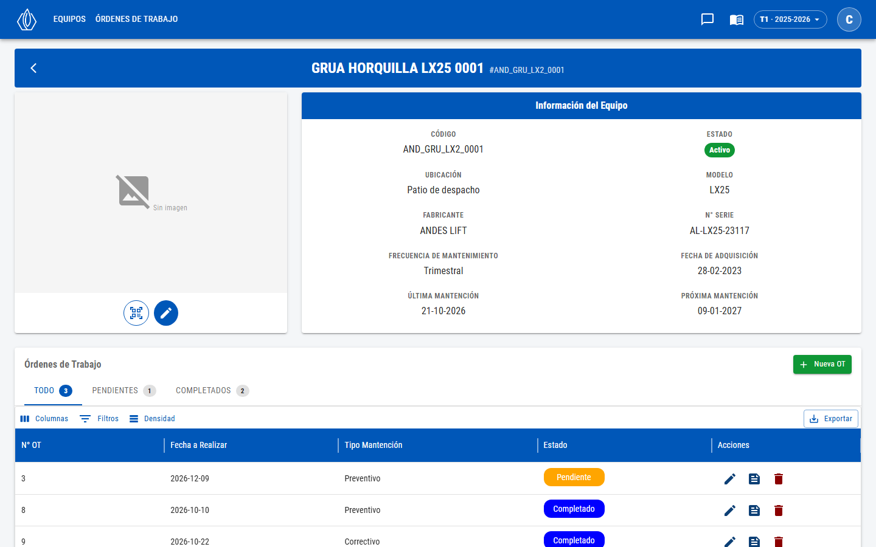Click the Activo status badge

click(720, 150)
